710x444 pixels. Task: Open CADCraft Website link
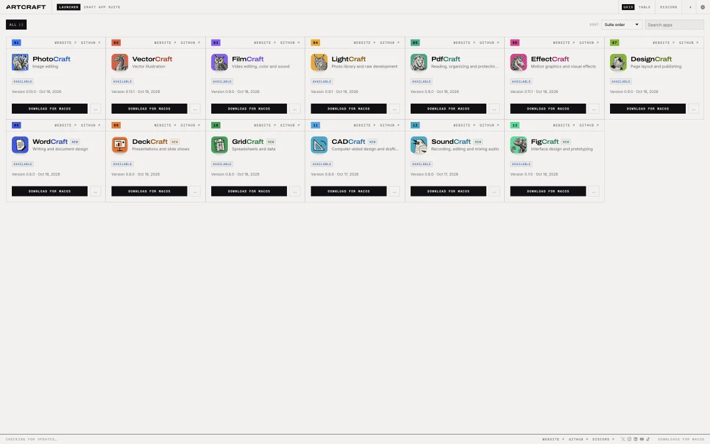364,126
